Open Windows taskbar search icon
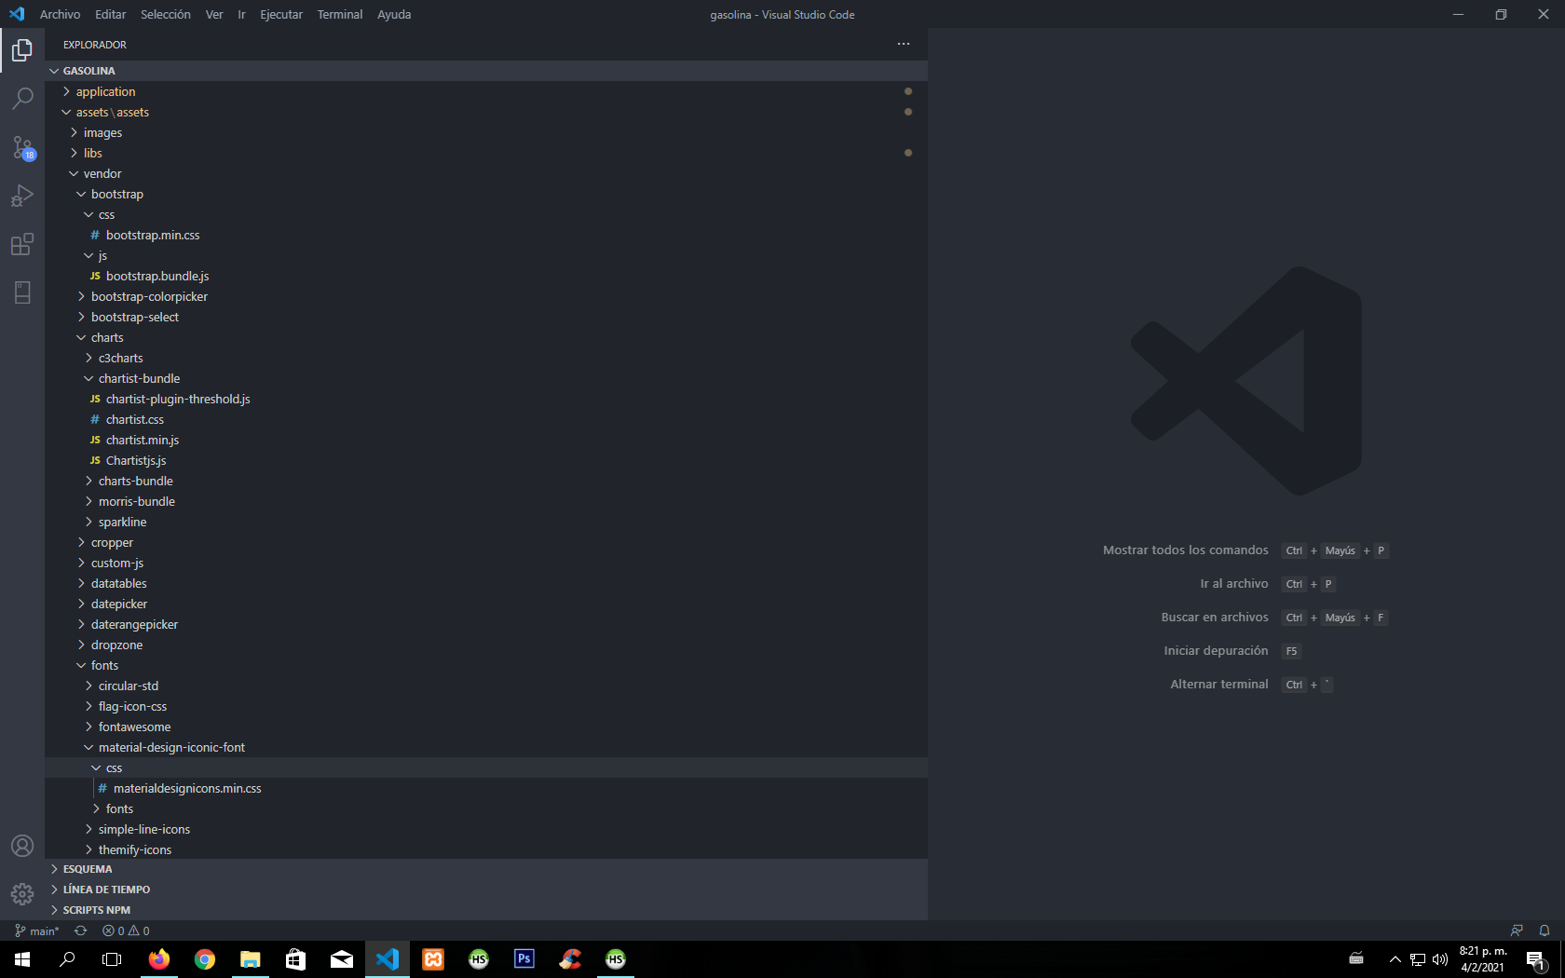Viewport: 1565px width, 978px height. point(67,959)
